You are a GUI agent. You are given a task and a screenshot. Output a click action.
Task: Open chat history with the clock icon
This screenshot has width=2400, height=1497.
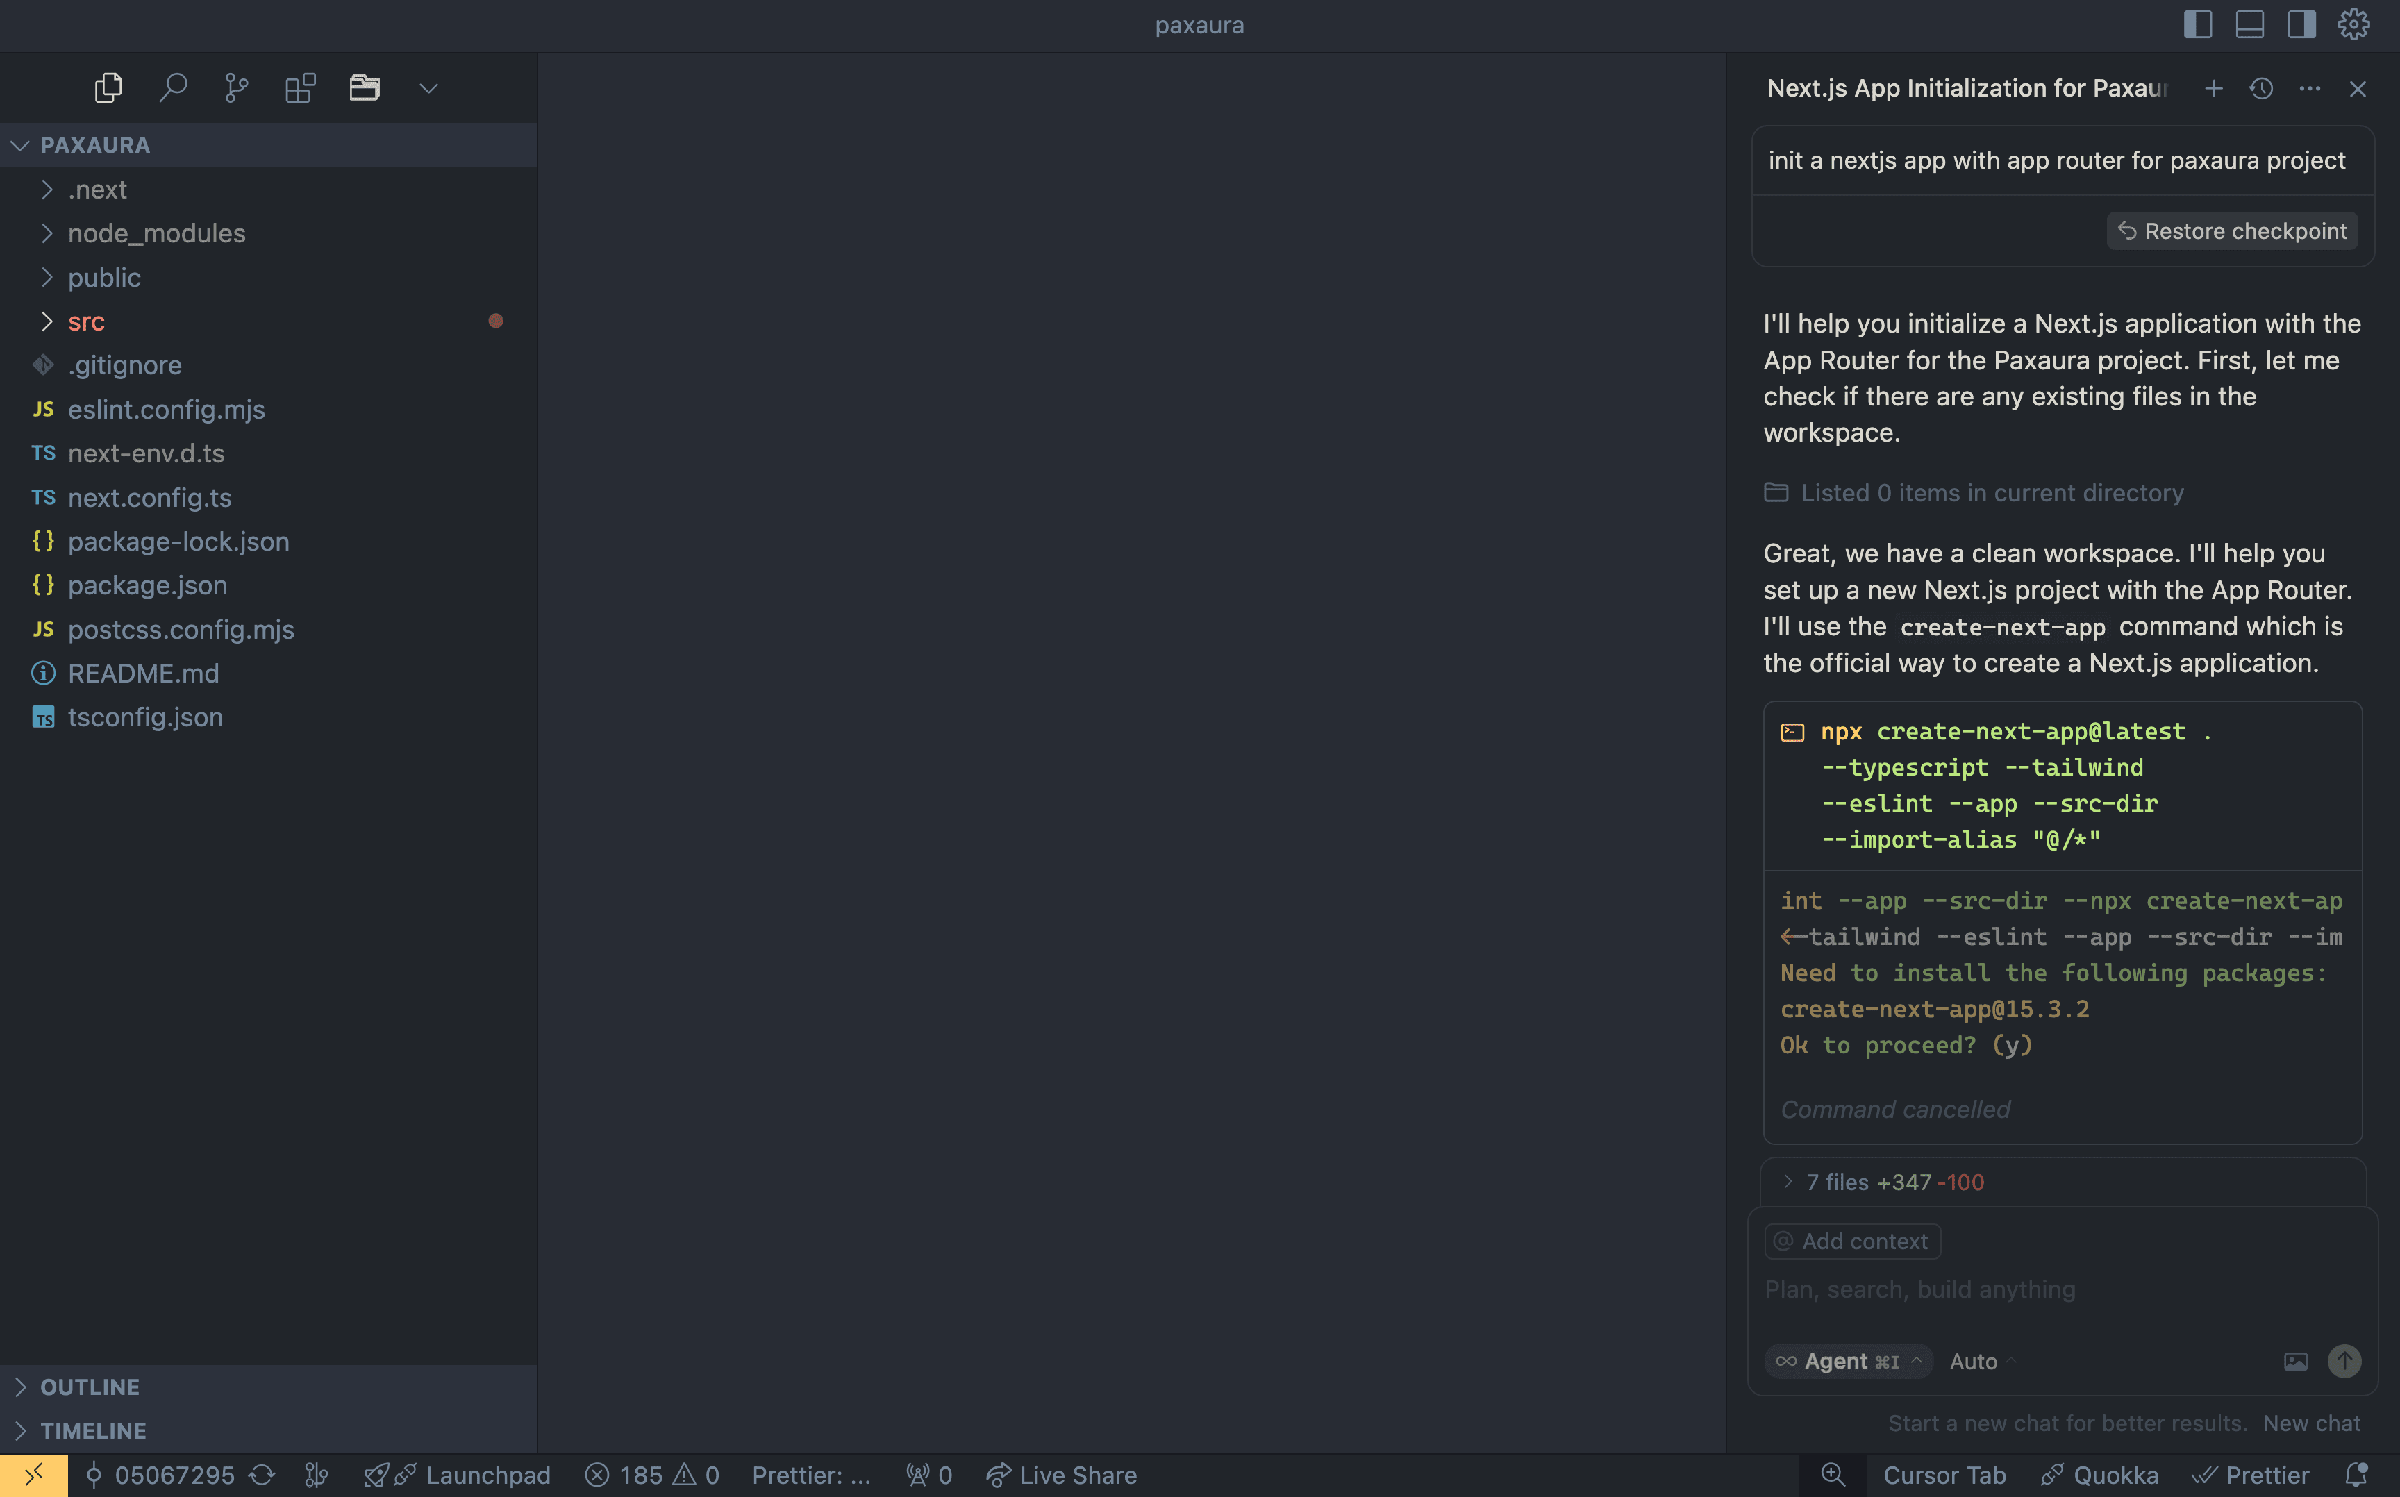click(x=2261, y=88)
